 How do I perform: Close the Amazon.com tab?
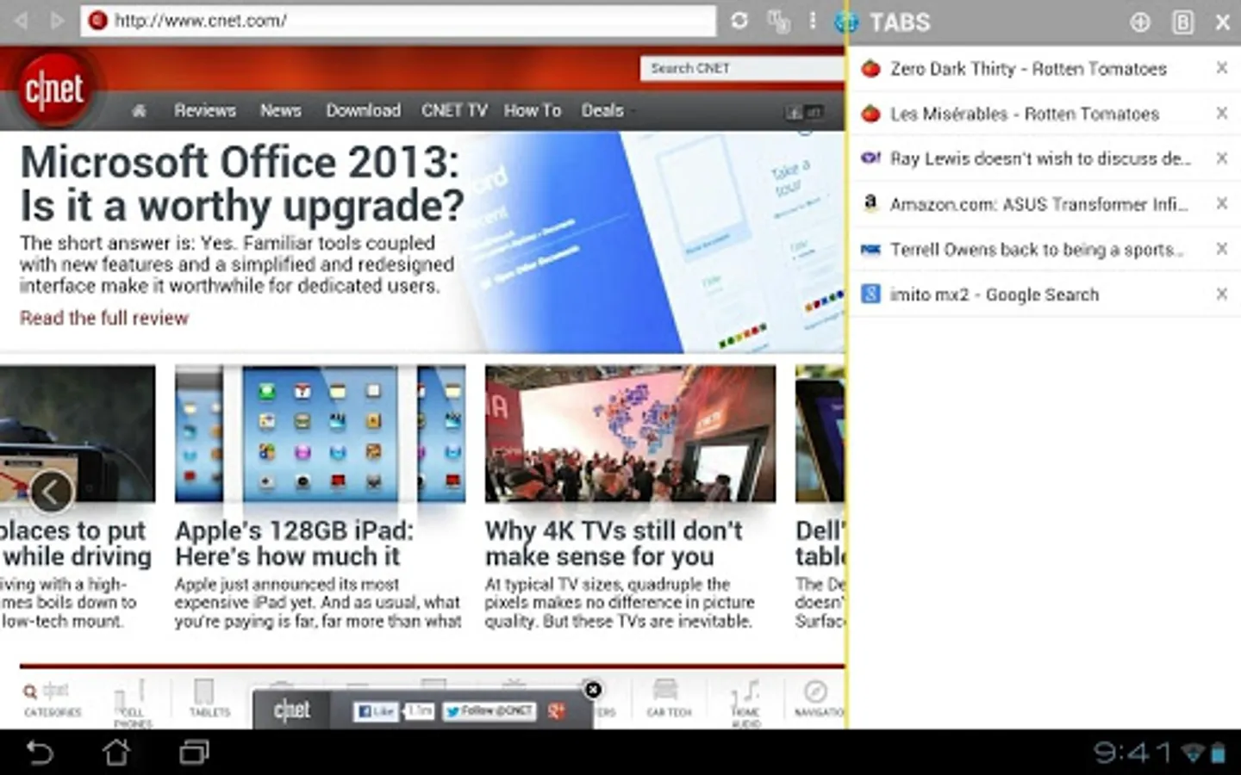pyautogui.click(x=1221, y=203)
